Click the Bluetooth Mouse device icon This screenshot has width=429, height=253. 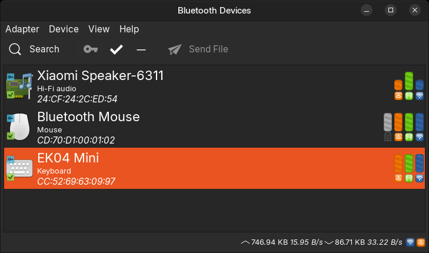pyautogui.click(x=20, y=126)
